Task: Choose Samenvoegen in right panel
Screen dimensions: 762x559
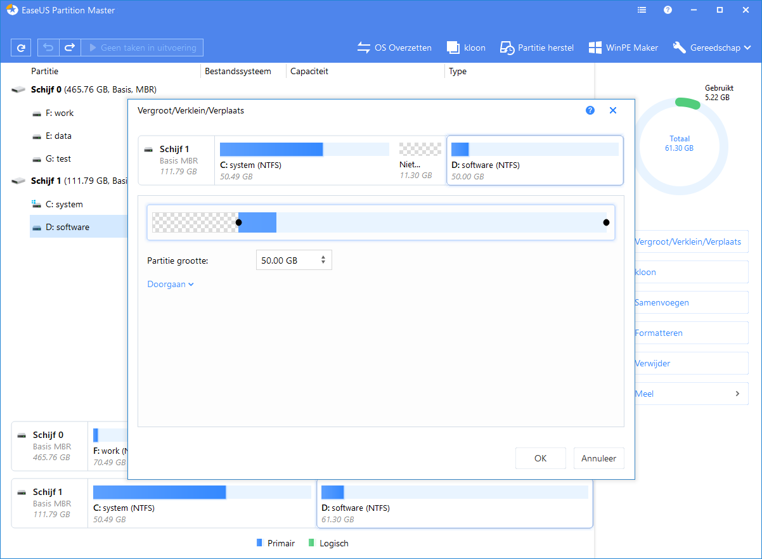Action: (x=691, y=302)
